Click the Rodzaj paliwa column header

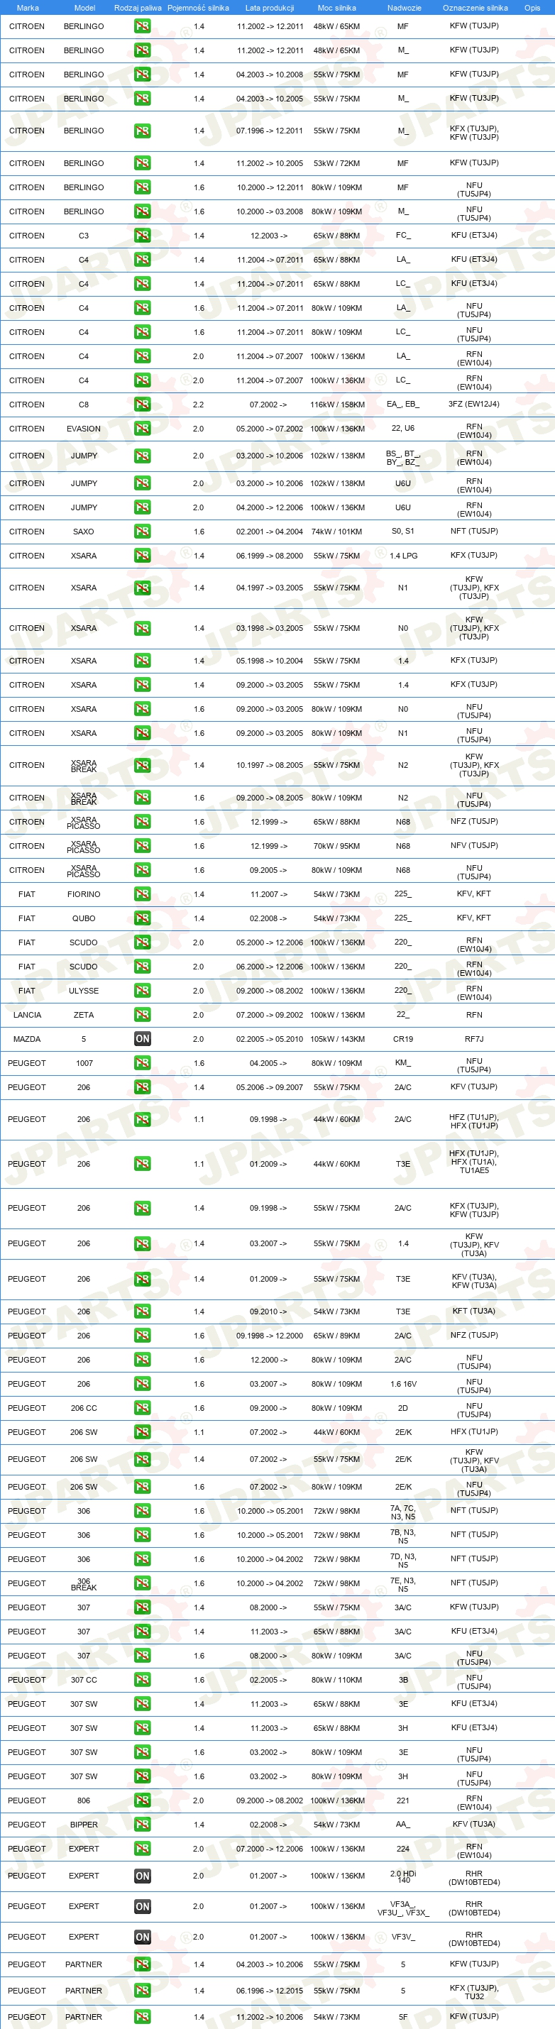click(x=138, y=8)
